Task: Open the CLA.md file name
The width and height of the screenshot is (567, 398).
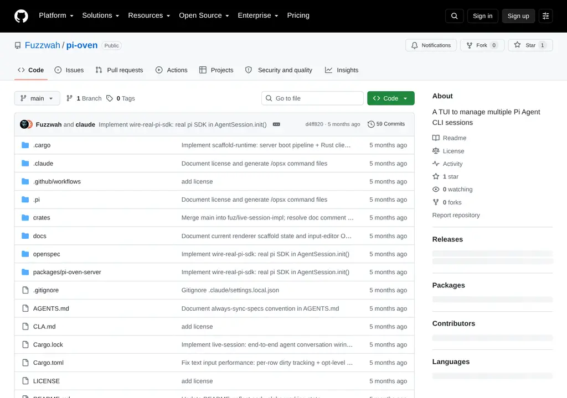Action: pos(44,327)
